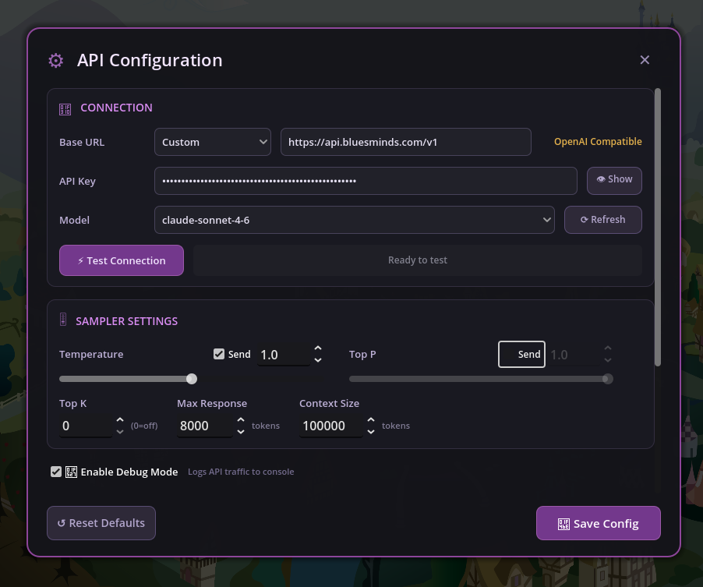Click into the Base URL text field
This screenshot has height=587, width=703.
pyautogui.click(x=405, y=142)
